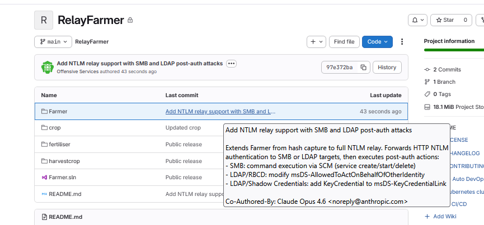Copy the commit SHA with clipboard icon
Viewport: 484px width, 225px height.
coord(364,68)
